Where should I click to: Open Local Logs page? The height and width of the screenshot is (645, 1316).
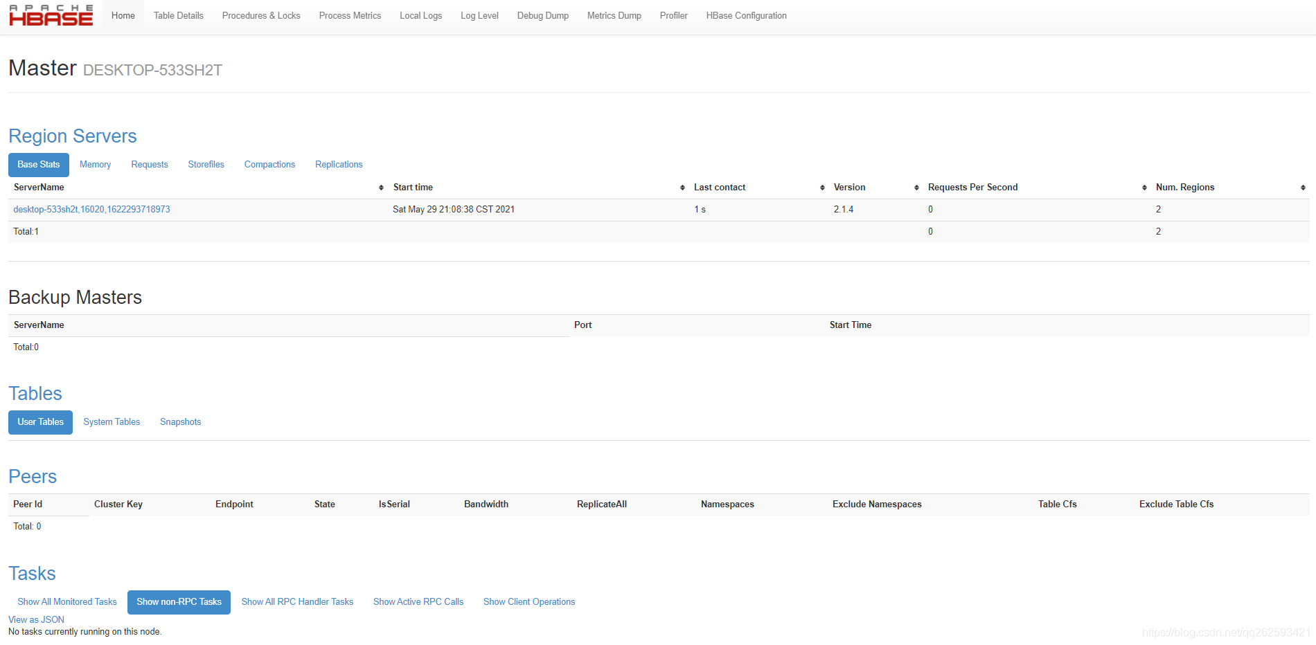pos(420,16)
